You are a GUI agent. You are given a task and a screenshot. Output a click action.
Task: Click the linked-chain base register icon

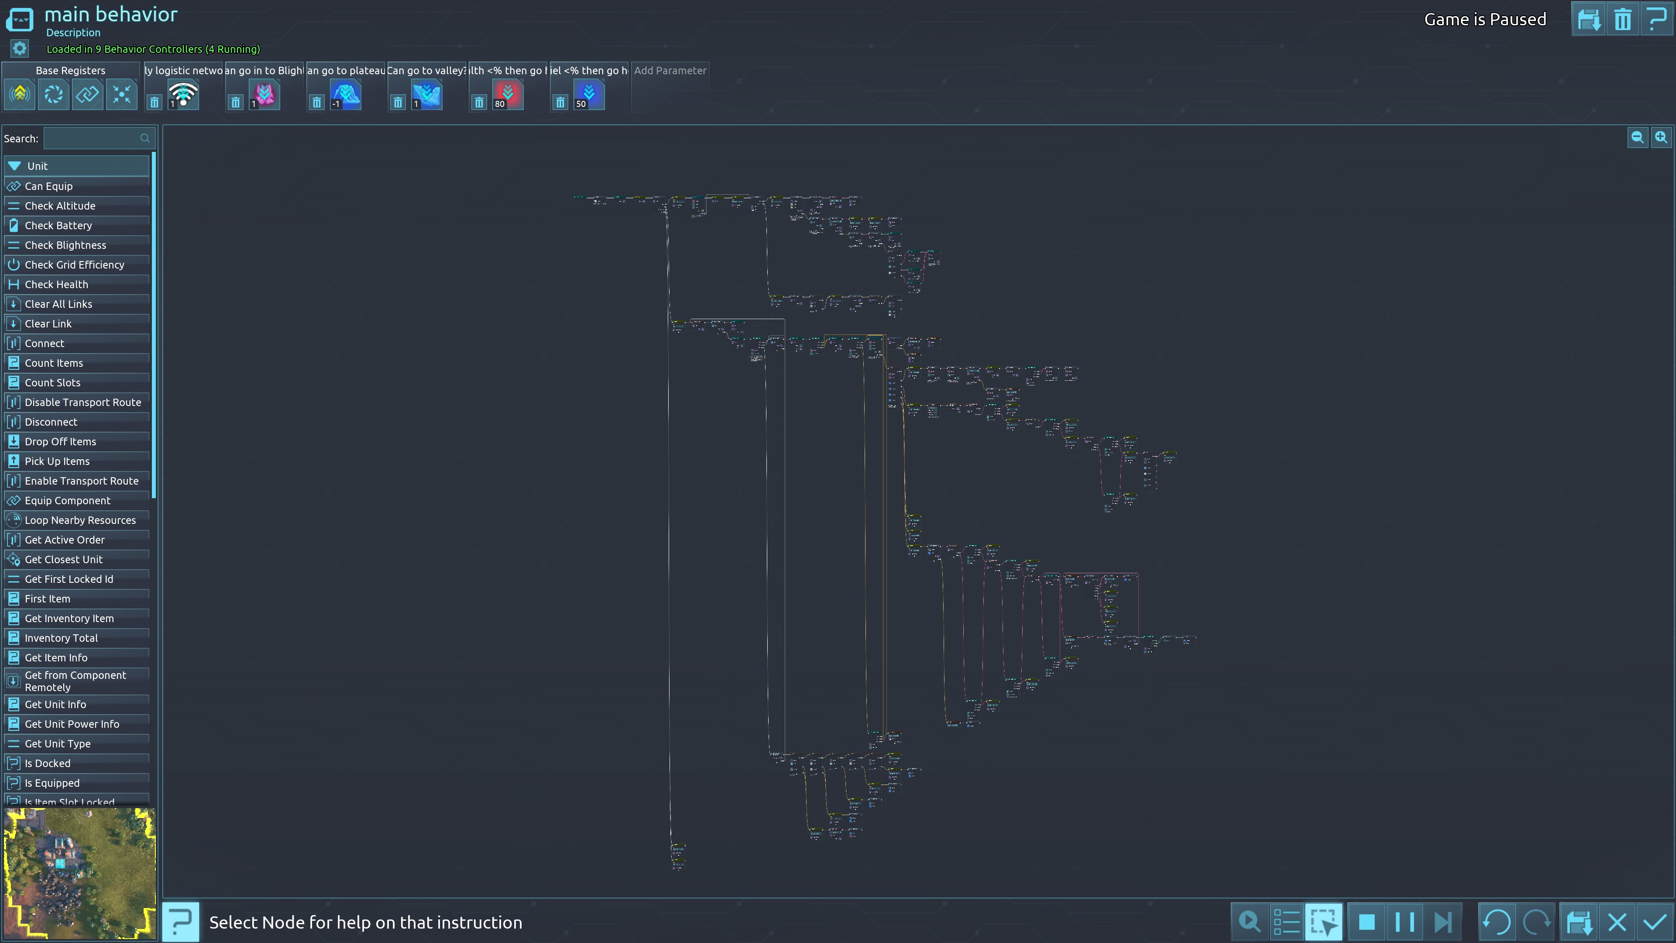[87, 95]
